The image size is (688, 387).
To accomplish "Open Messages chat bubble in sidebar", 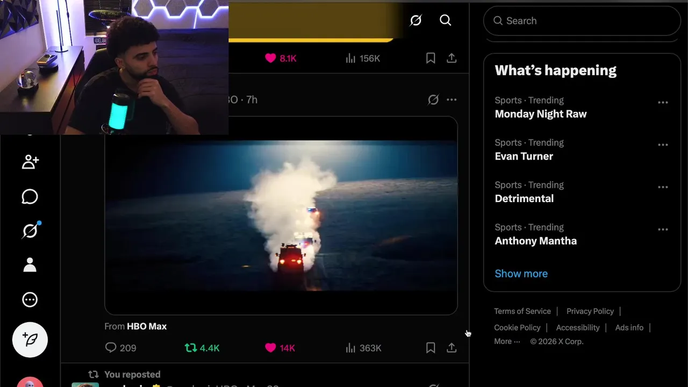I will coord(30,197).
